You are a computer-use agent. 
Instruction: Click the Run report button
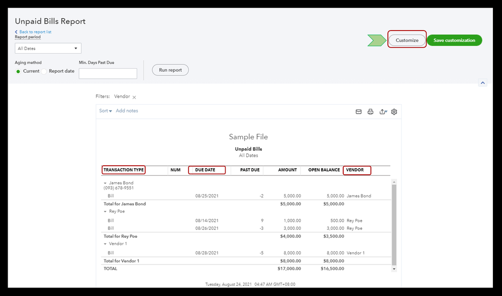[170, 70]
